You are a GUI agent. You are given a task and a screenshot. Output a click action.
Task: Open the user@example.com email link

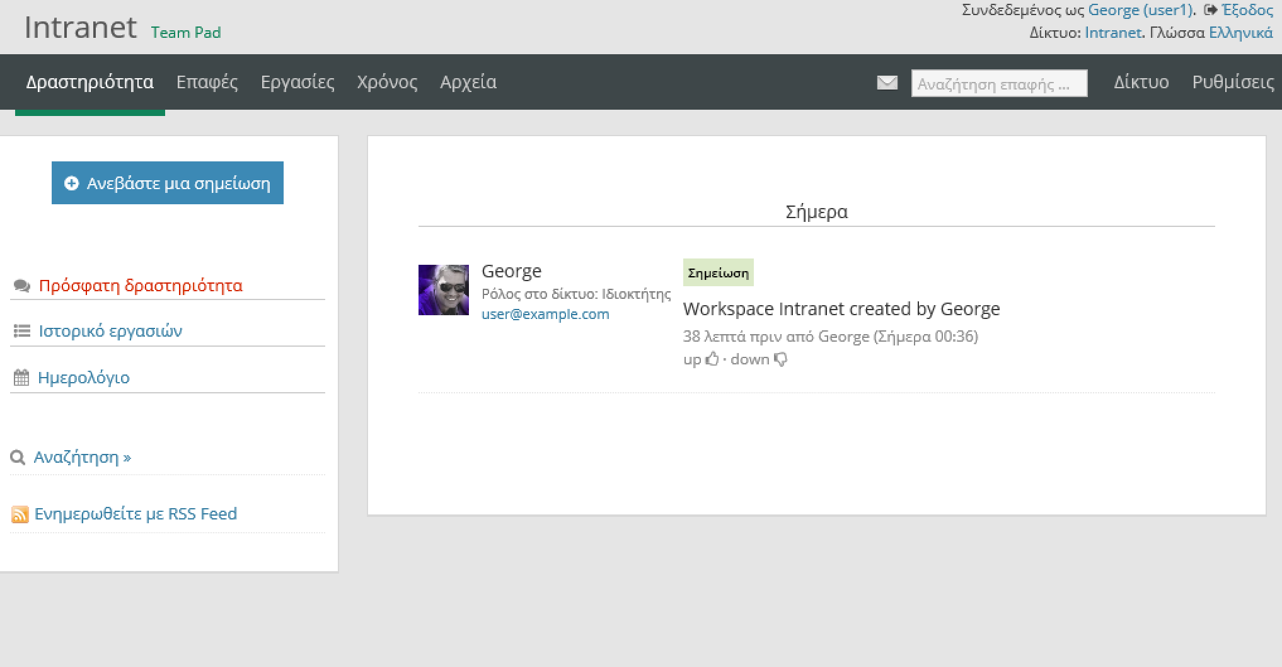(546, 313)
